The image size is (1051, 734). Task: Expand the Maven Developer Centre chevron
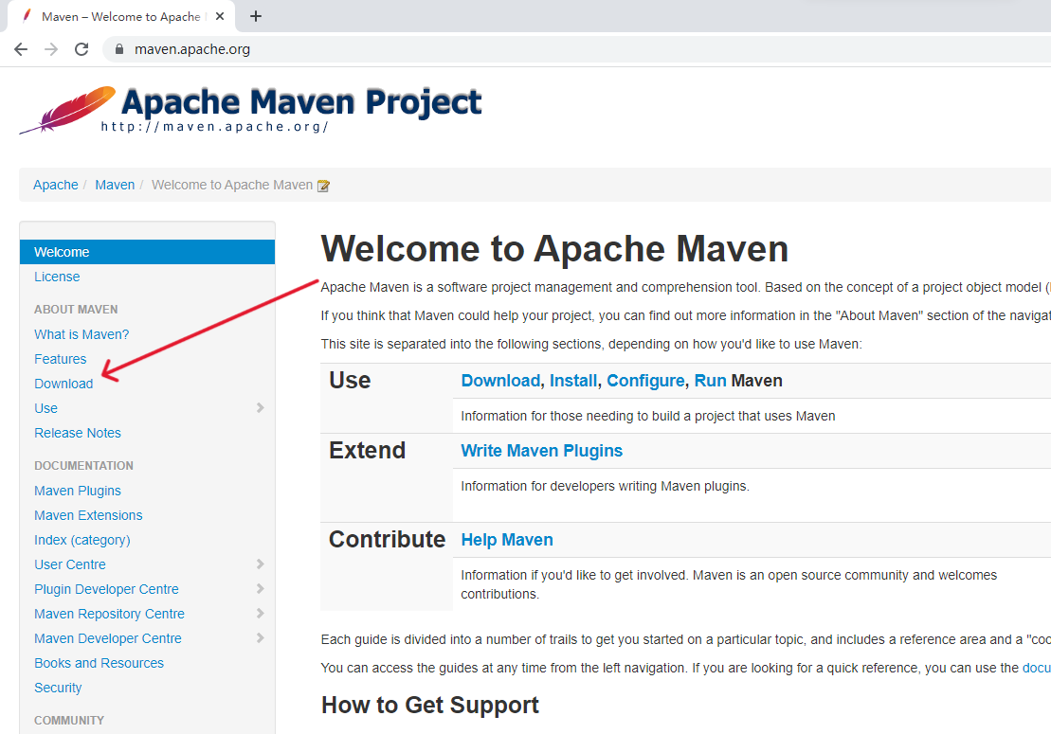260,638
